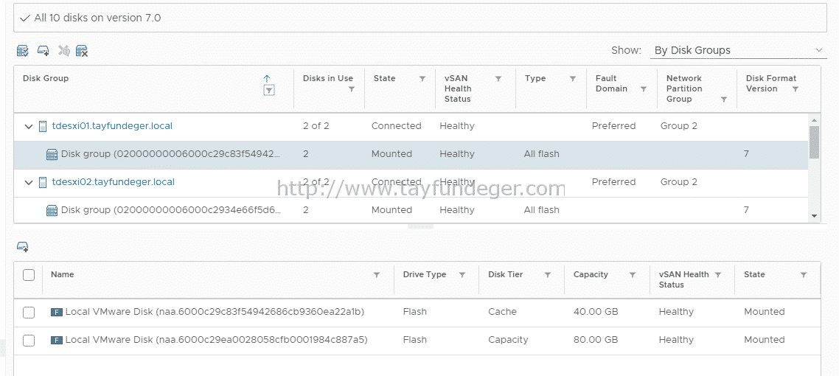Viewport: 839px width, 376px height.
Task: Filter the Drive Type column
Action: (462, 275)
